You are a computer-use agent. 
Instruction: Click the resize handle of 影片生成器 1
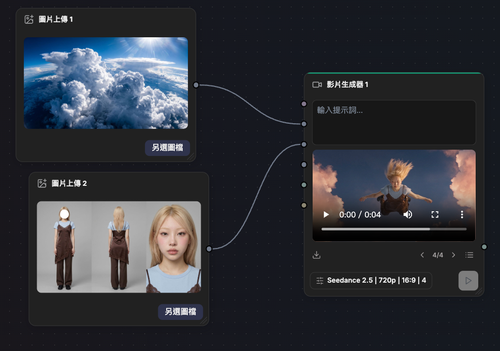(x=480, y=291)
